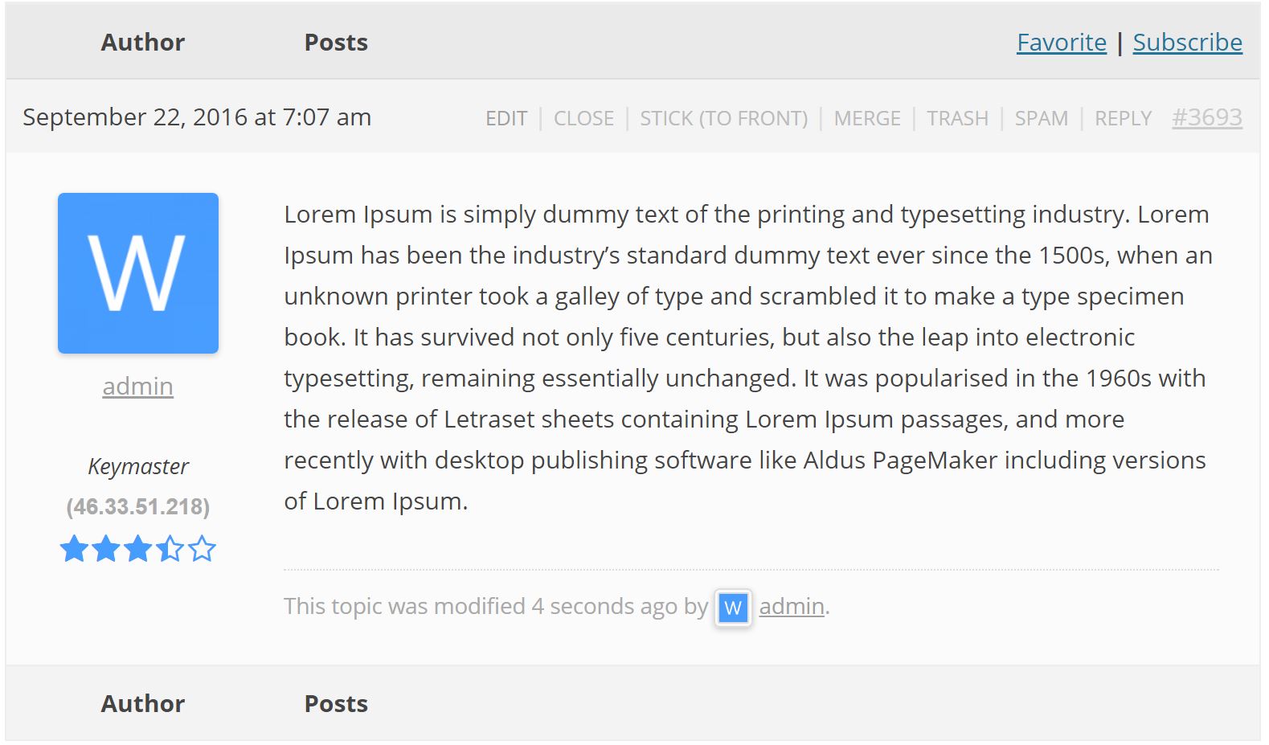Open permalink #3693

coord(1206,117)
